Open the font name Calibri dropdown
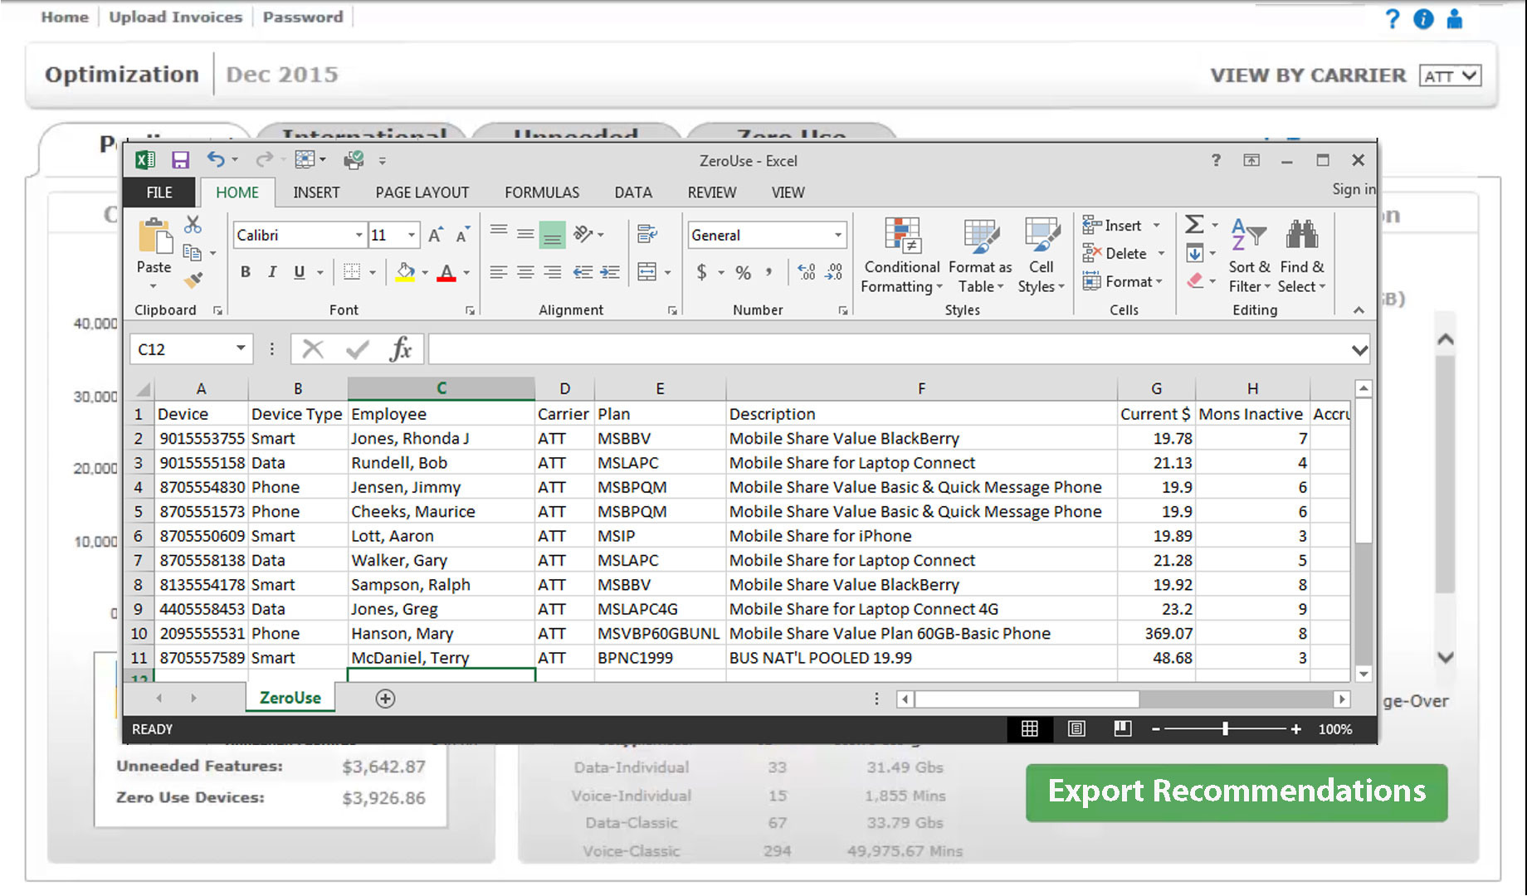Viewport: 1527px width, 896px height. click(x=359, y=235)
